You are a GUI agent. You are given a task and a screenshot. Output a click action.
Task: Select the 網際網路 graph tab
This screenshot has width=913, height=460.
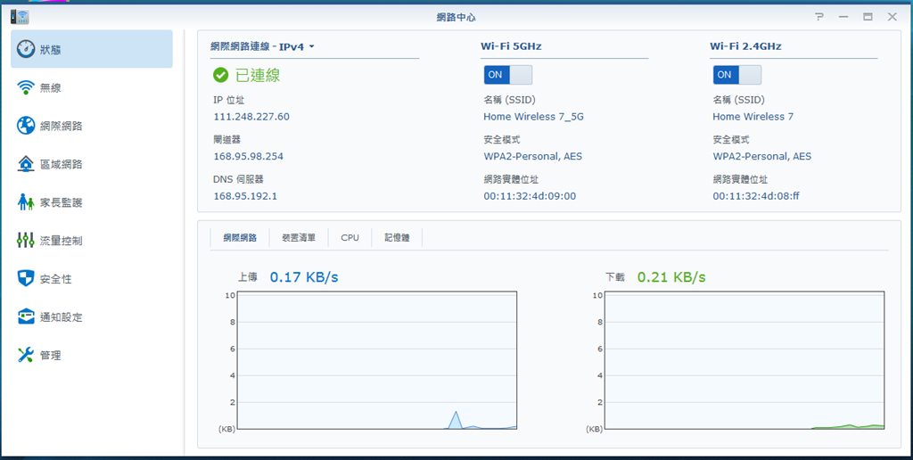coord(240,238)
